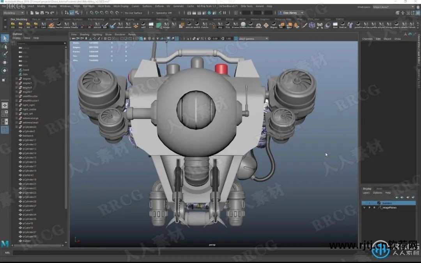Image resolution: width=421 pixels, height=263 pixels.
Task: Open the Mesh Tools menu
Action: point(104,6)
